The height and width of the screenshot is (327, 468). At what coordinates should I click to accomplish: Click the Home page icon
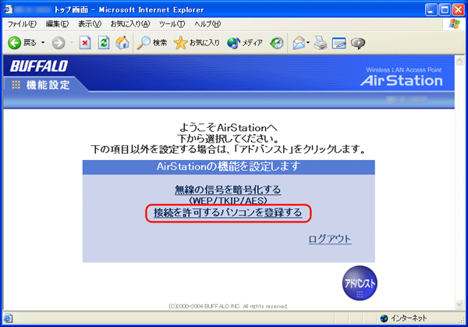tap(122, 43)
